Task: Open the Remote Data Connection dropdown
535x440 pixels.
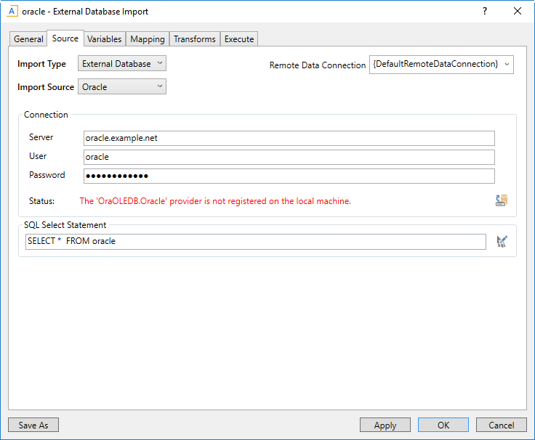Action: [441, 65]
